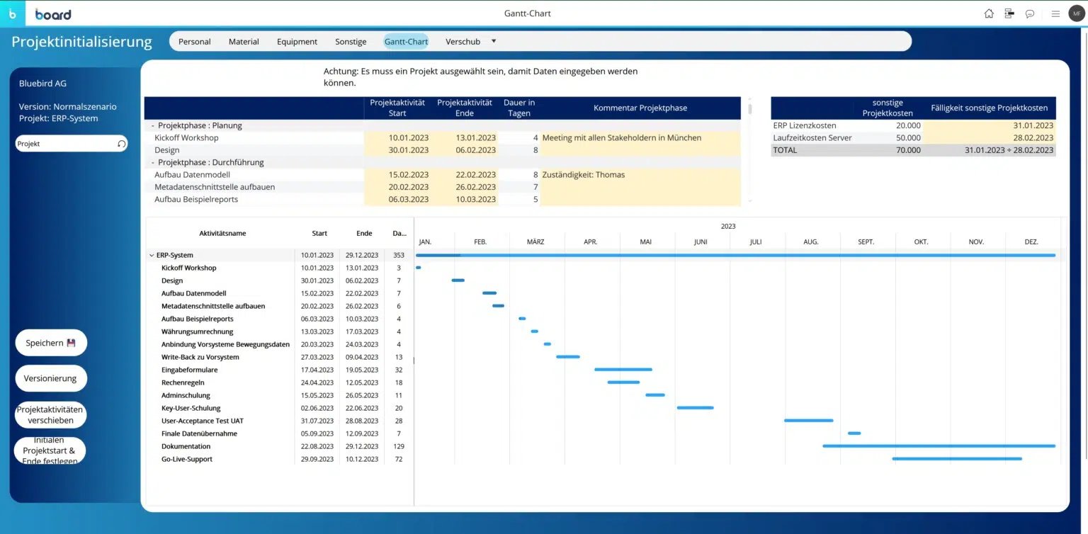This screenshot has width=1088, height=534.
Task: Click the Versionierung button
Action: (x=51, y=378)
